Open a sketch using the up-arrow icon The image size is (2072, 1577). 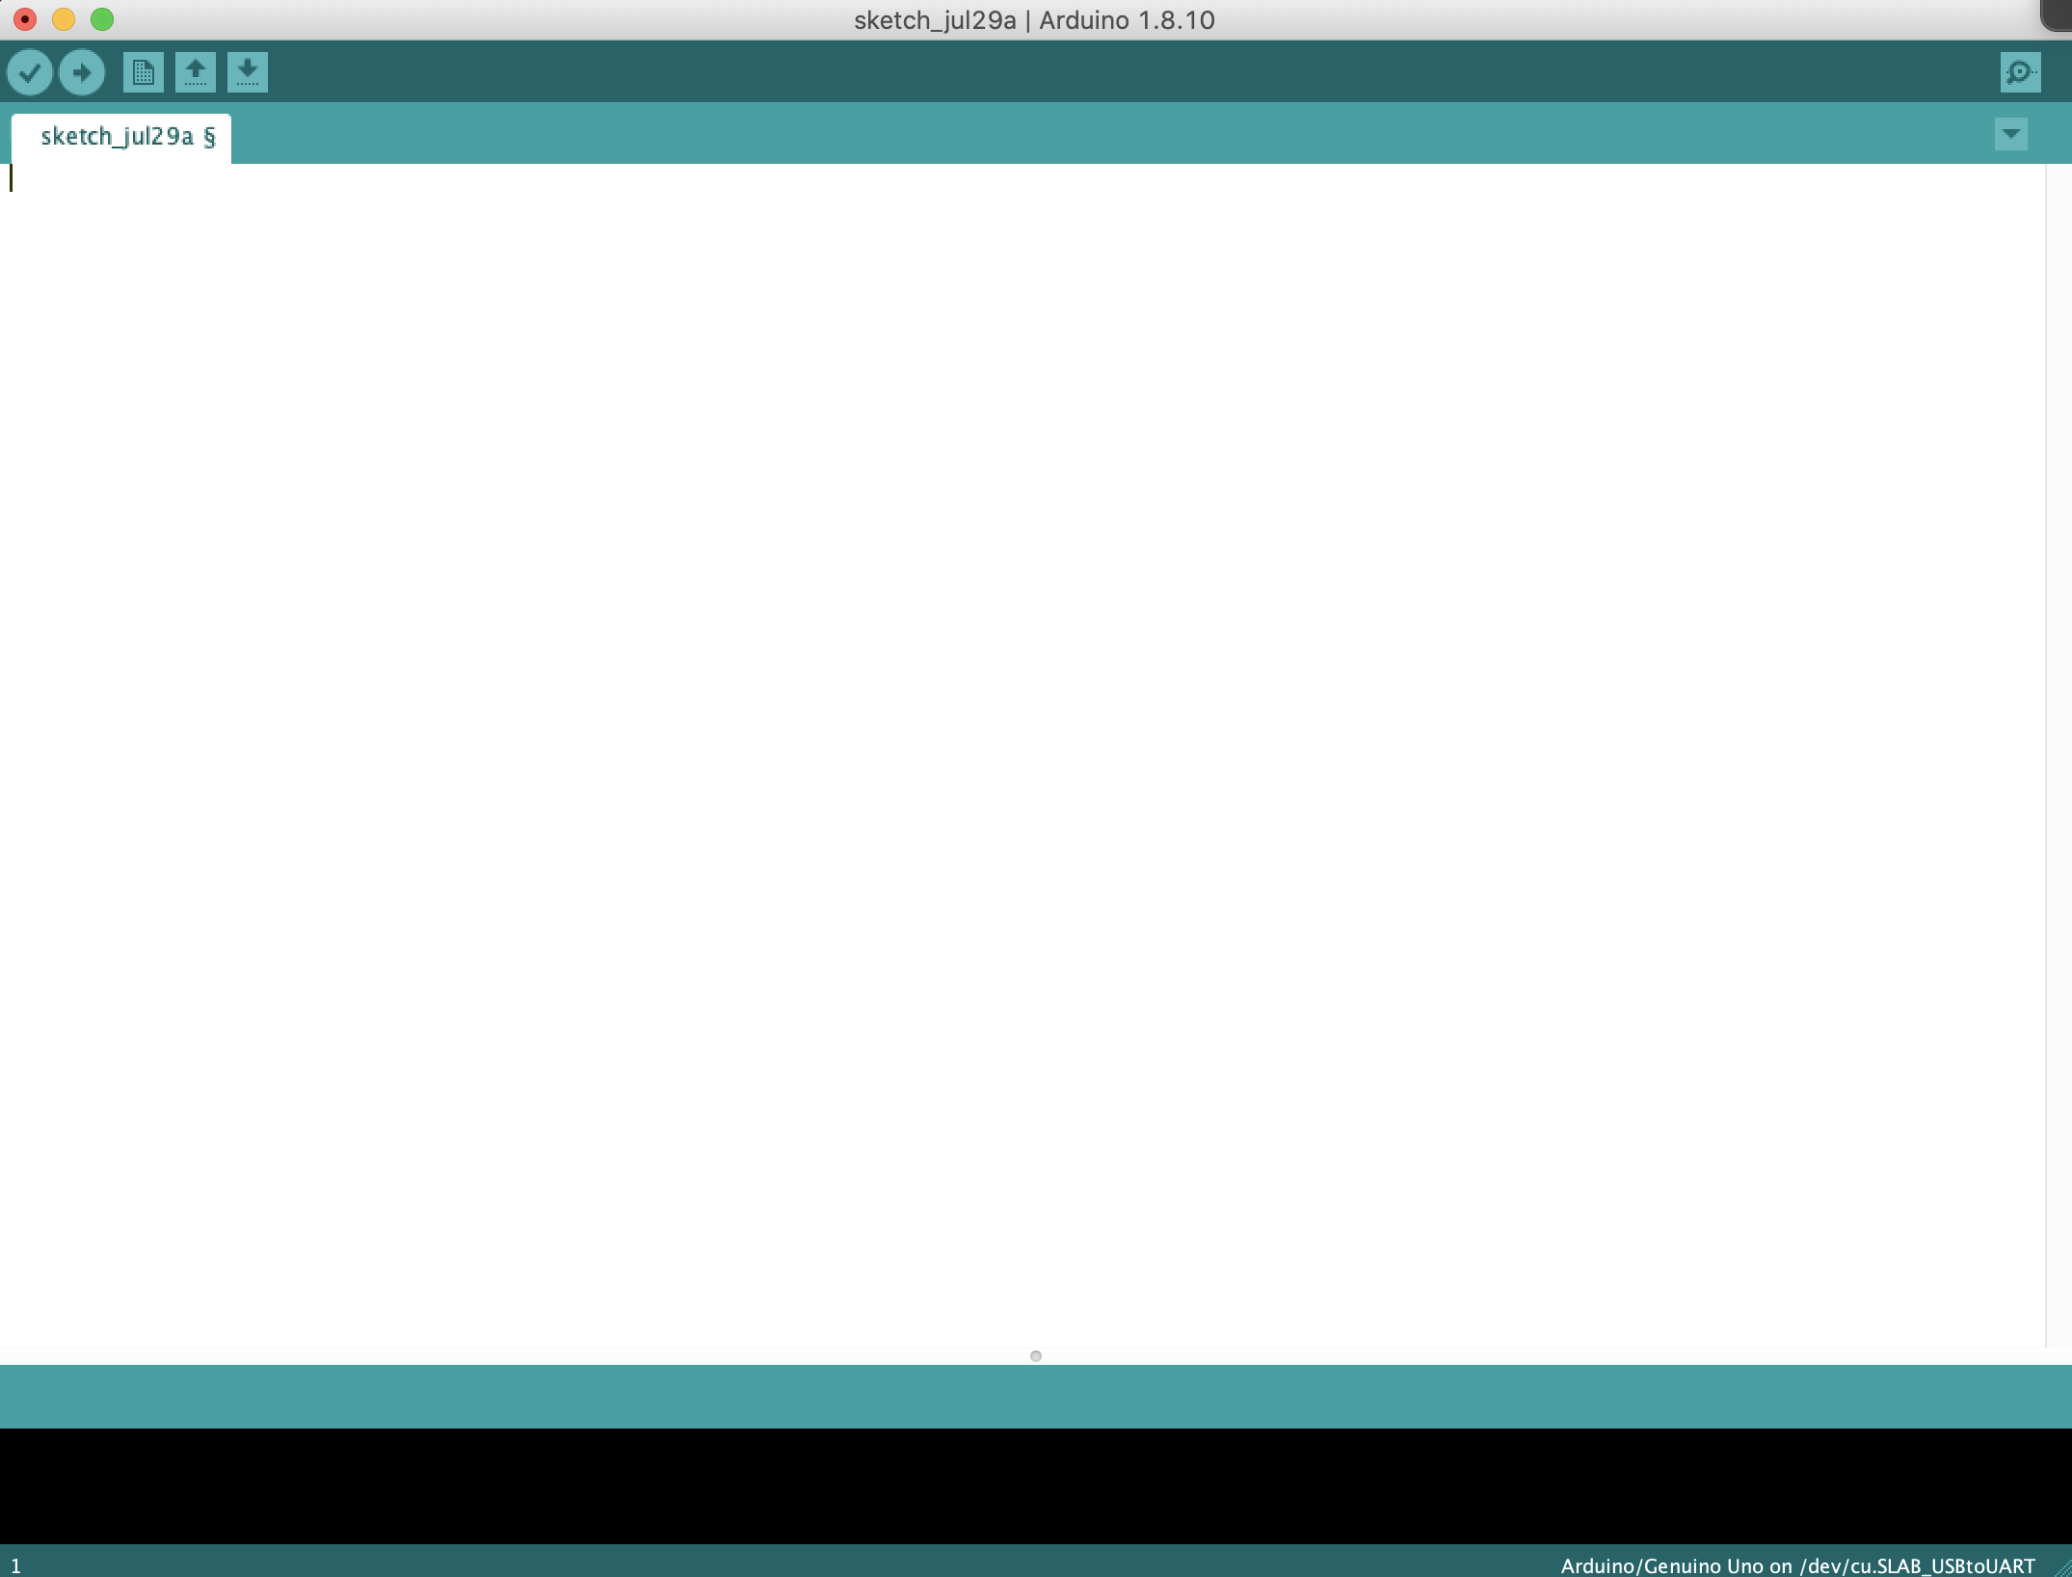tap(196, 72)
